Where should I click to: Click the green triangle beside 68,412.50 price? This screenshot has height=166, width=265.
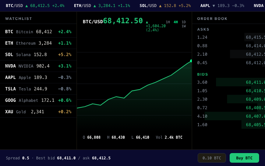point(147,22)
